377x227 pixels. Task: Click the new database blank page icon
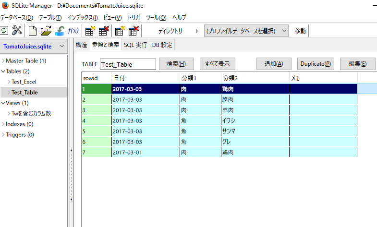click(33, 31)
